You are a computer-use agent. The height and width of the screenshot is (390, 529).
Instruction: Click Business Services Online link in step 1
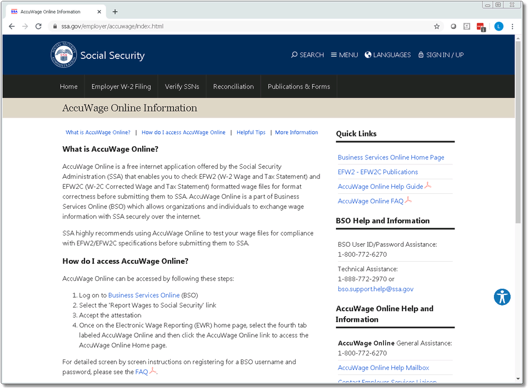(144, 295)
